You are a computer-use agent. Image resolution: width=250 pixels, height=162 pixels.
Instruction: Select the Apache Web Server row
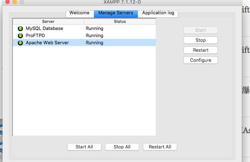coord(84,43)
